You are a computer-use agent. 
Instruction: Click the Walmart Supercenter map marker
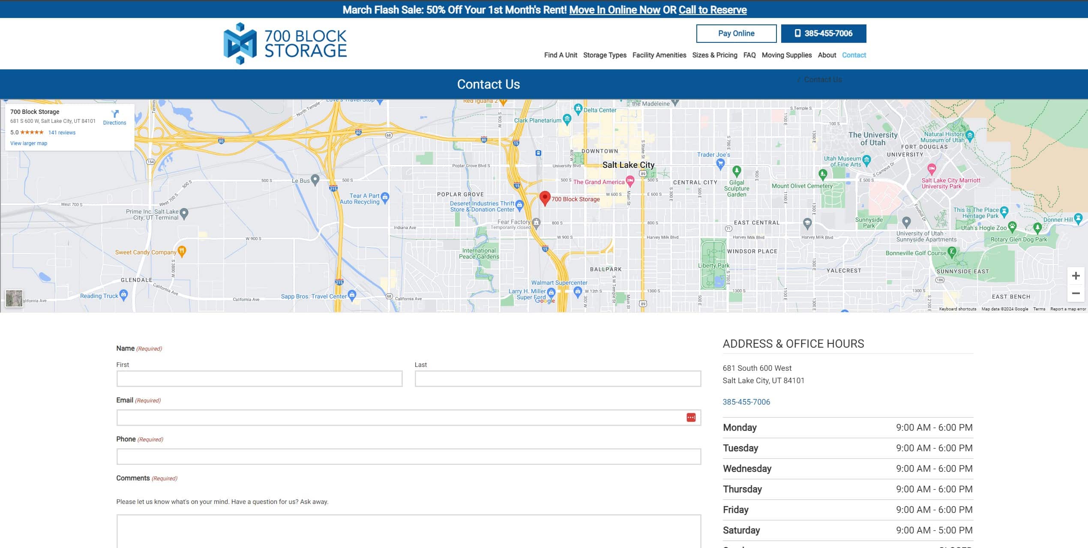(x=578, y=292)
